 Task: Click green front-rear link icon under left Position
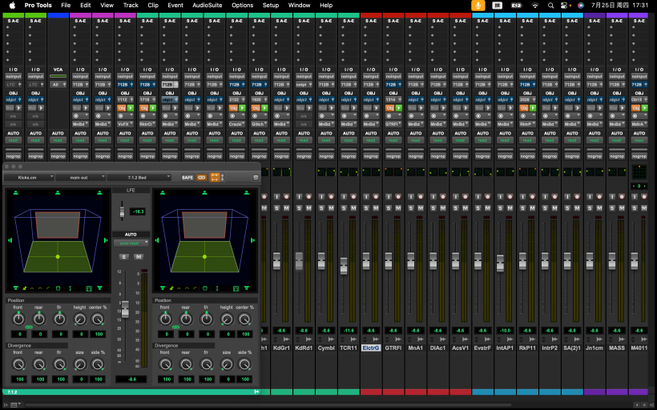[x=29, y=327]
